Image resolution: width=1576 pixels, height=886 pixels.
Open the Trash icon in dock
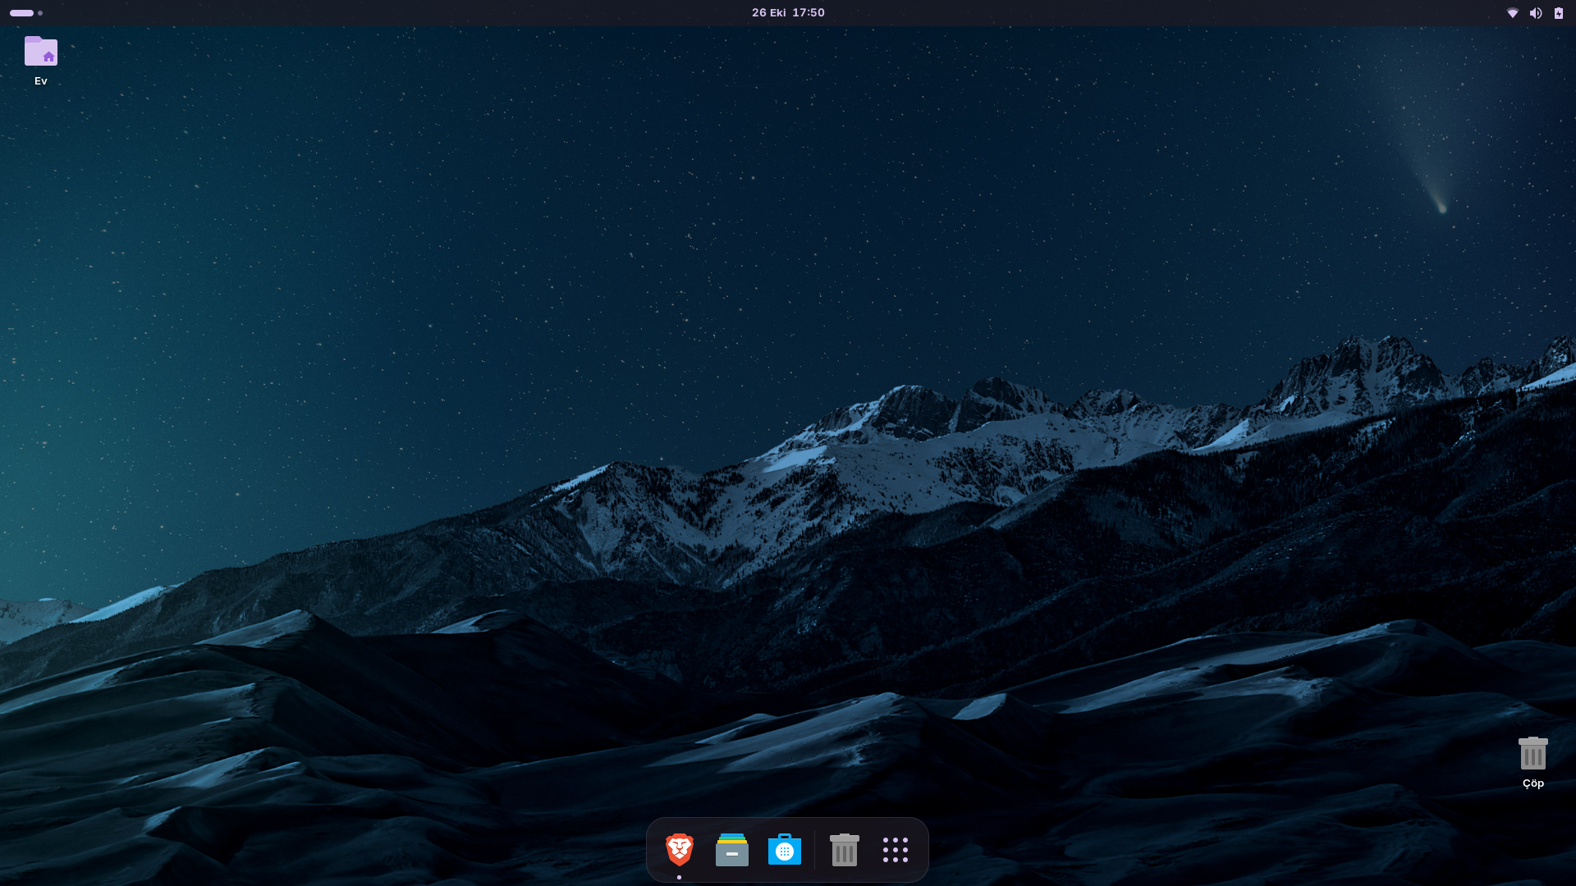click(844, 850)
